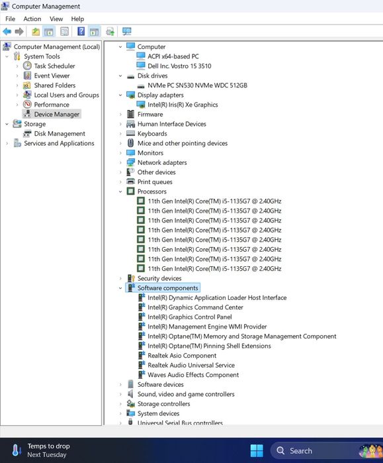Select Realtek Asio Component
The height and width of the screenshot is (463, 383).
point(182,356)
